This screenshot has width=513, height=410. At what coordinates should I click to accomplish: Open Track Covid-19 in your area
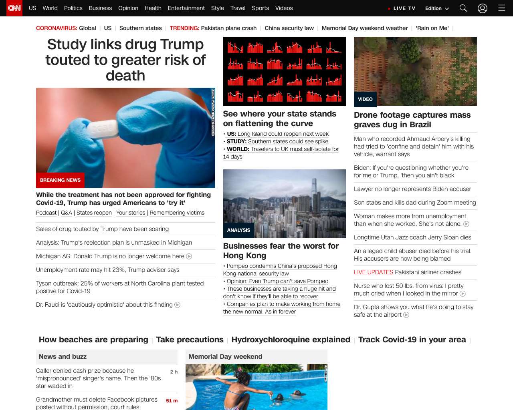click(x=412, y=340)
